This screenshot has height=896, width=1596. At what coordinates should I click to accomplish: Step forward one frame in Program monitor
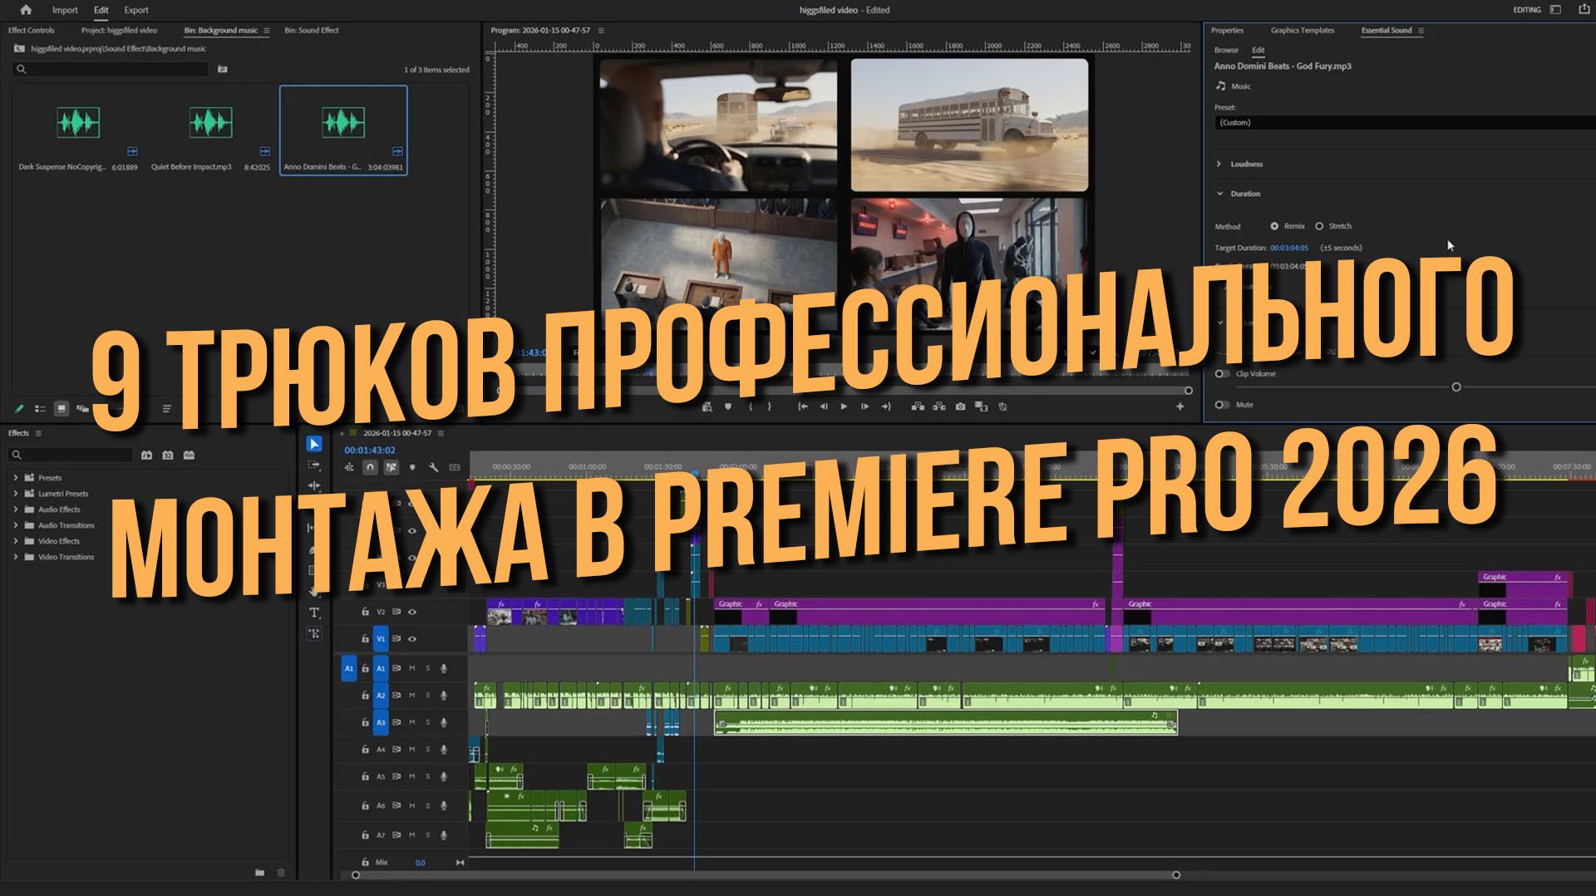click(864, 406)
